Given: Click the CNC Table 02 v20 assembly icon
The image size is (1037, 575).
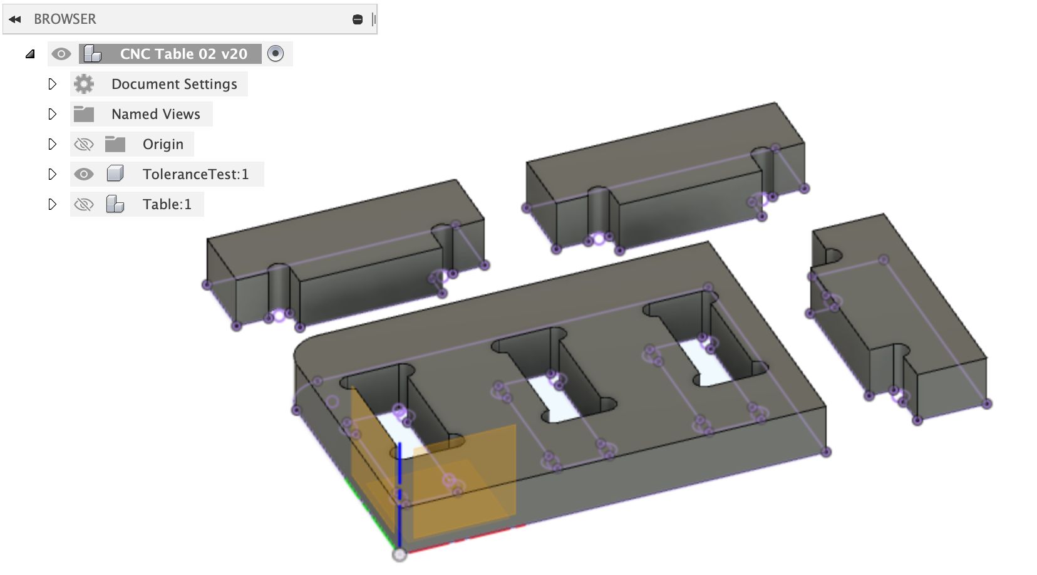Looking at the screenshot, I should pyautogui.click(x=93, y=53).
